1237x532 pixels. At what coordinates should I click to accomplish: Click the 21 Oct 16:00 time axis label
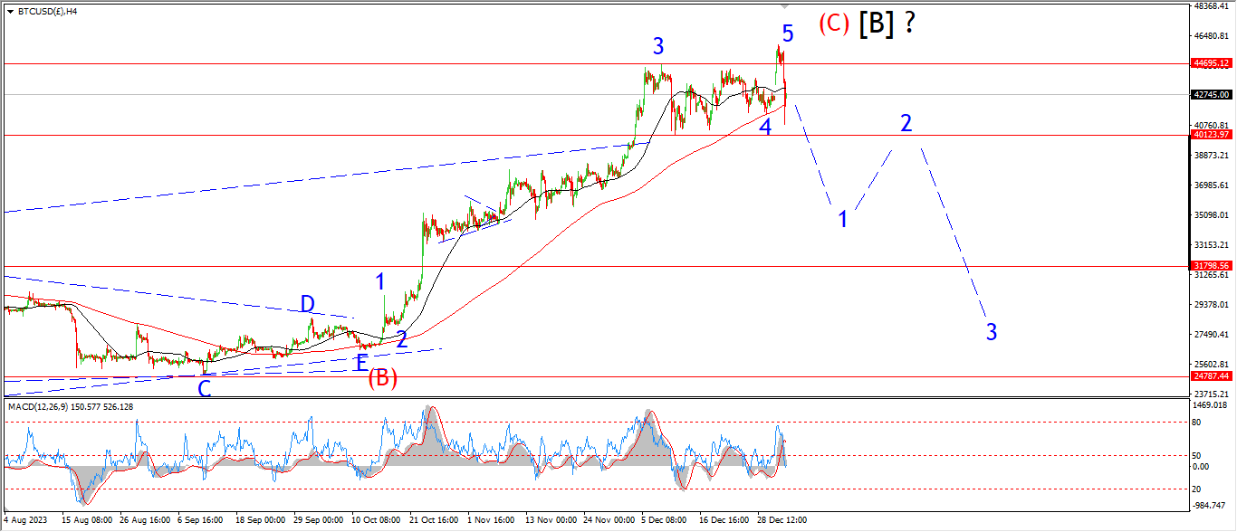coord(433,521)
